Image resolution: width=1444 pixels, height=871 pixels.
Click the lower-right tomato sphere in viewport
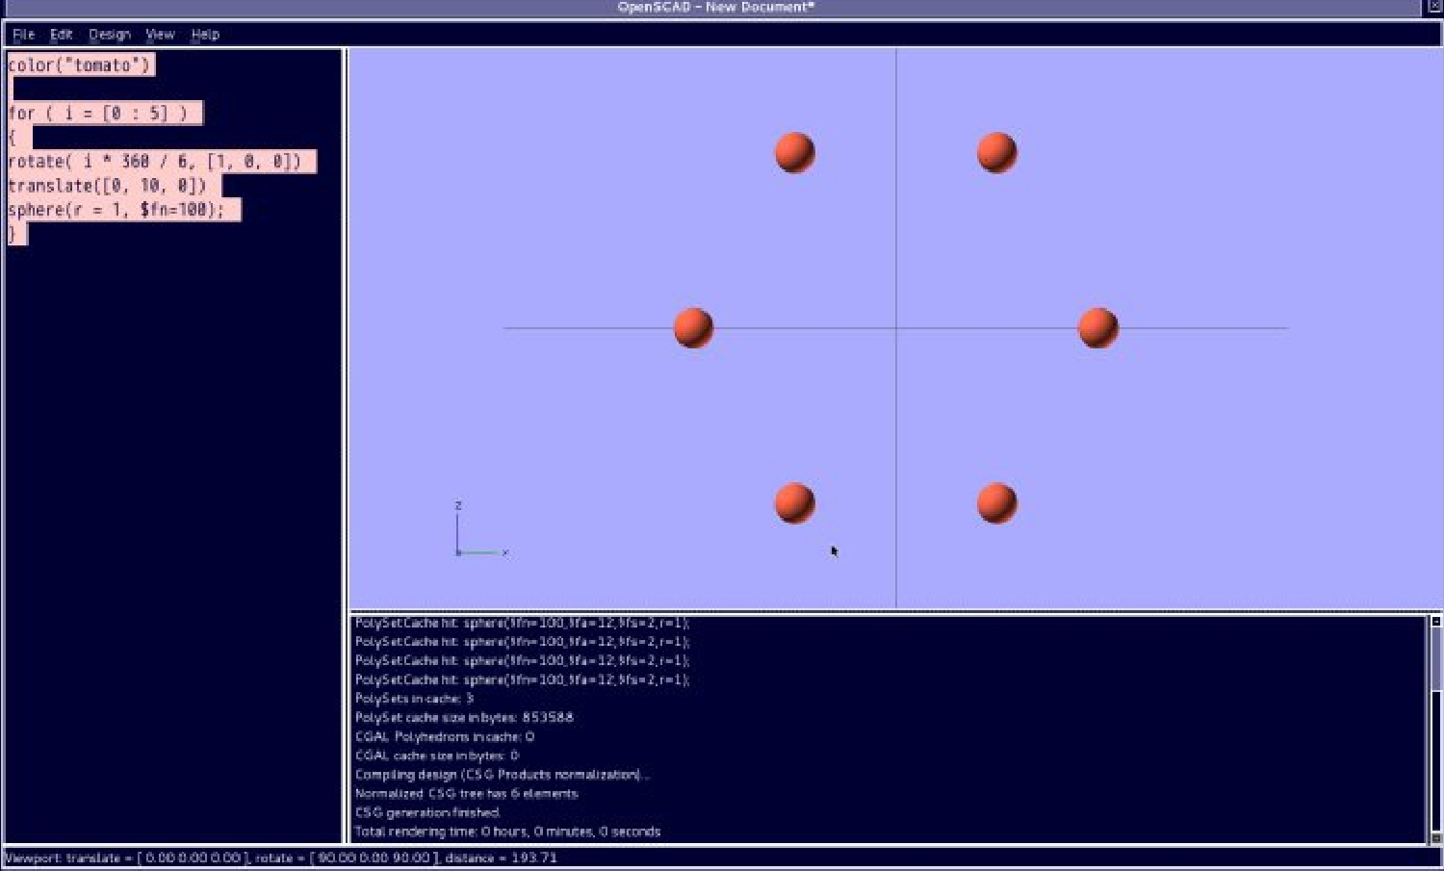pos(996,503)
